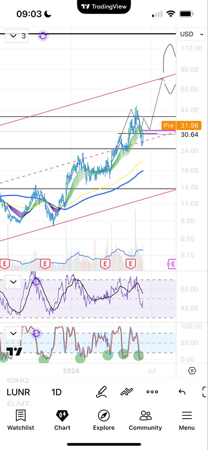Switch to the Chart tab

tap(62, 420)
